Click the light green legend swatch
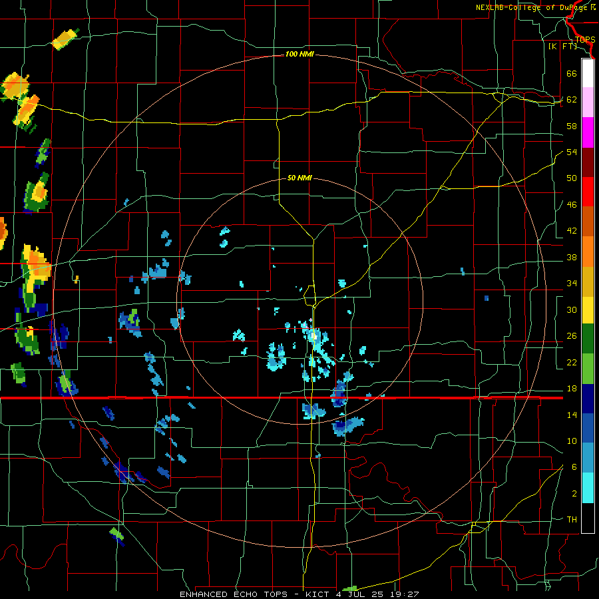Viewport: 599px width, 599px height. point(588,369)
